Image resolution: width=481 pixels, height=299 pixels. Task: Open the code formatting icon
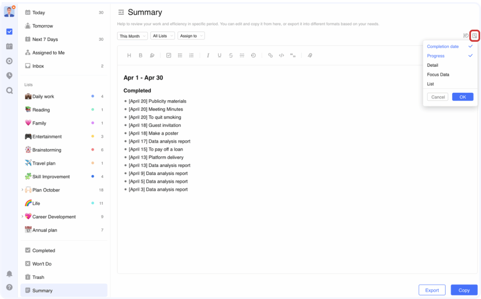281,55
